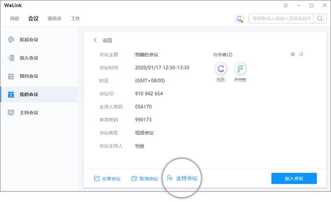This screenshot has height=202, width=331.
Task: Click the purple C attendee avatar
Action: coord(221,69)
